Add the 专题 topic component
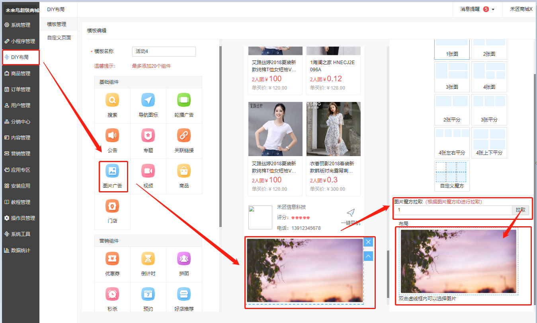Viewport: 537px width, 323px height. (x=148, y=141)
